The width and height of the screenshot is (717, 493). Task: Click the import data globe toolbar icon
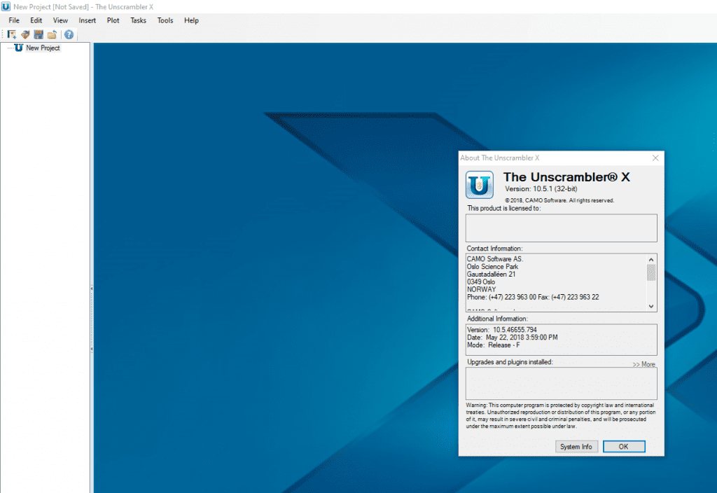tap(24, 34)
